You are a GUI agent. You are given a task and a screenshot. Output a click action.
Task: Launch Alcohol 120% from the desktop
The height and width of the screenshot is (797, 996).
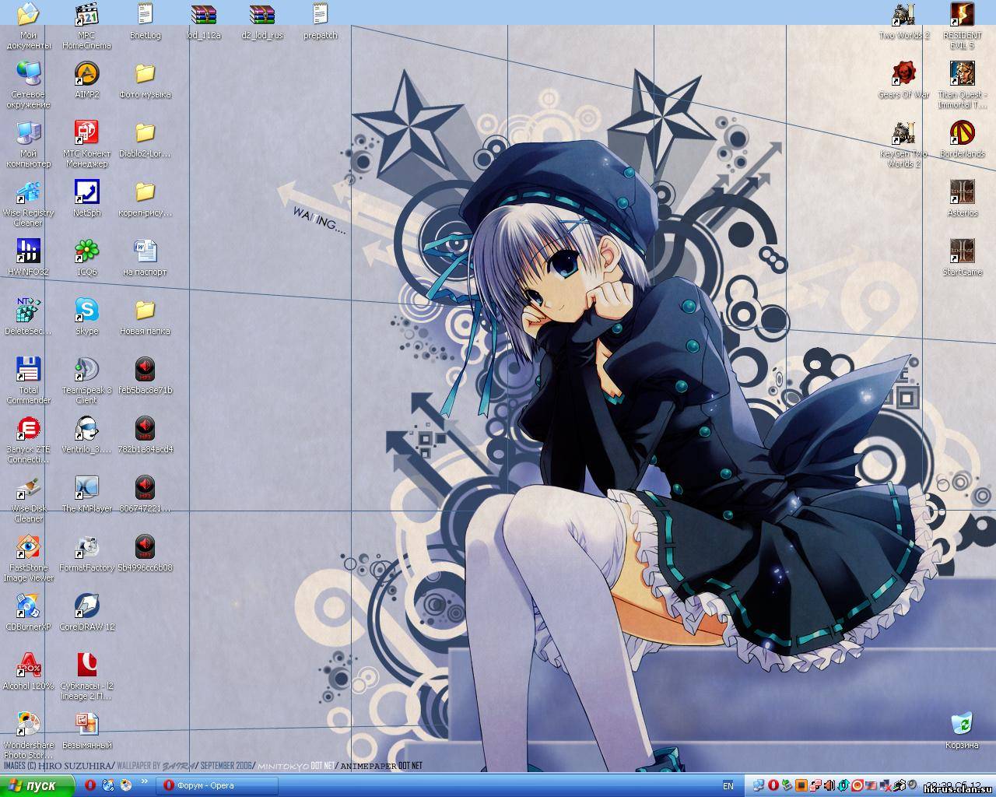coord(28,665)
